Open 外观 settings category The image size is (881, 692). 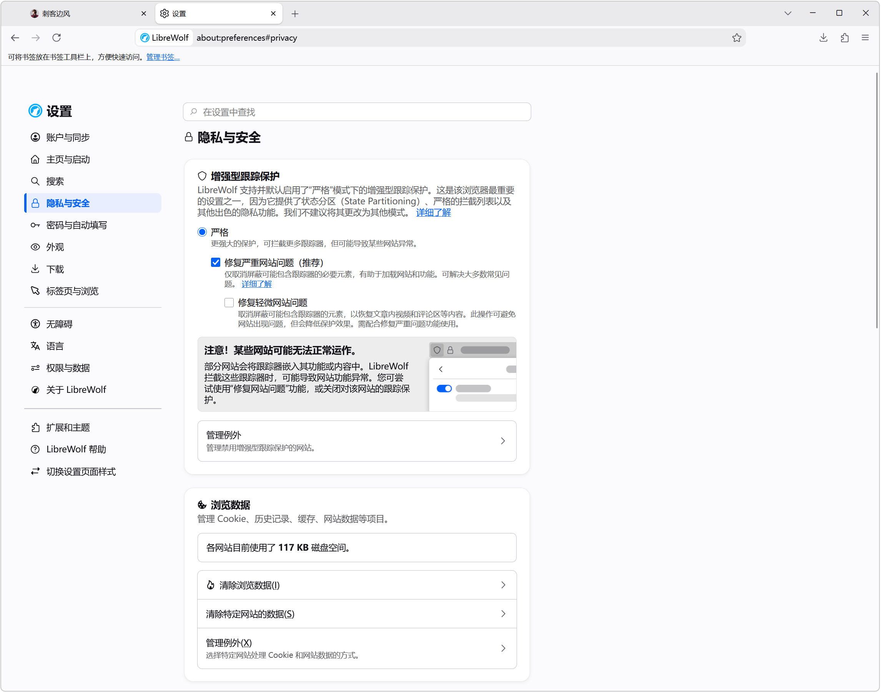93,247
